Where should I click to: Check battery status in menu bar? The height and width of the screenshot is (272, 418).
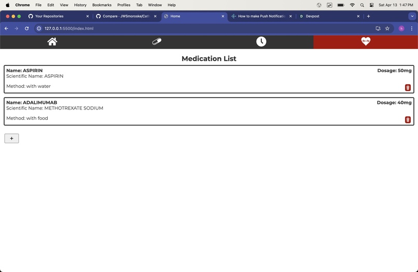pos(341,5)
